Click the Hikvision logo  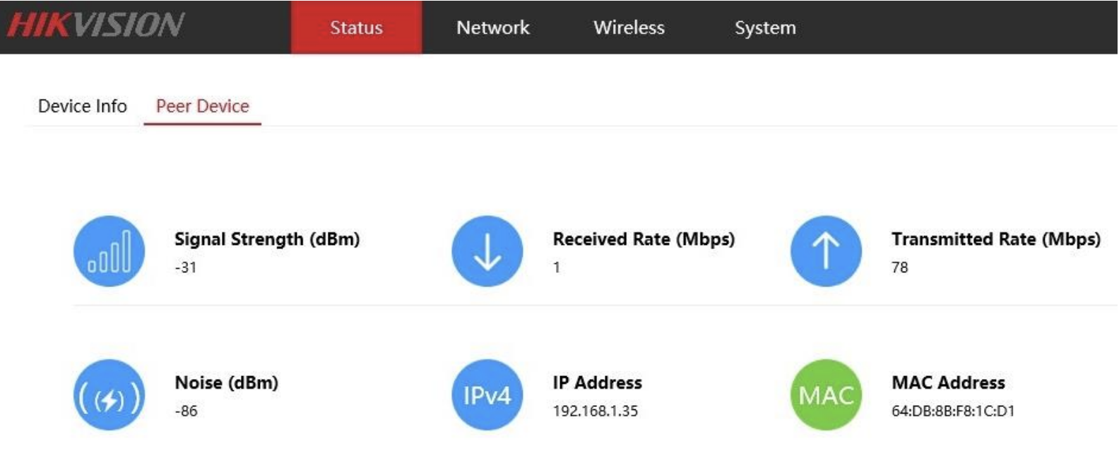(95, 25)
